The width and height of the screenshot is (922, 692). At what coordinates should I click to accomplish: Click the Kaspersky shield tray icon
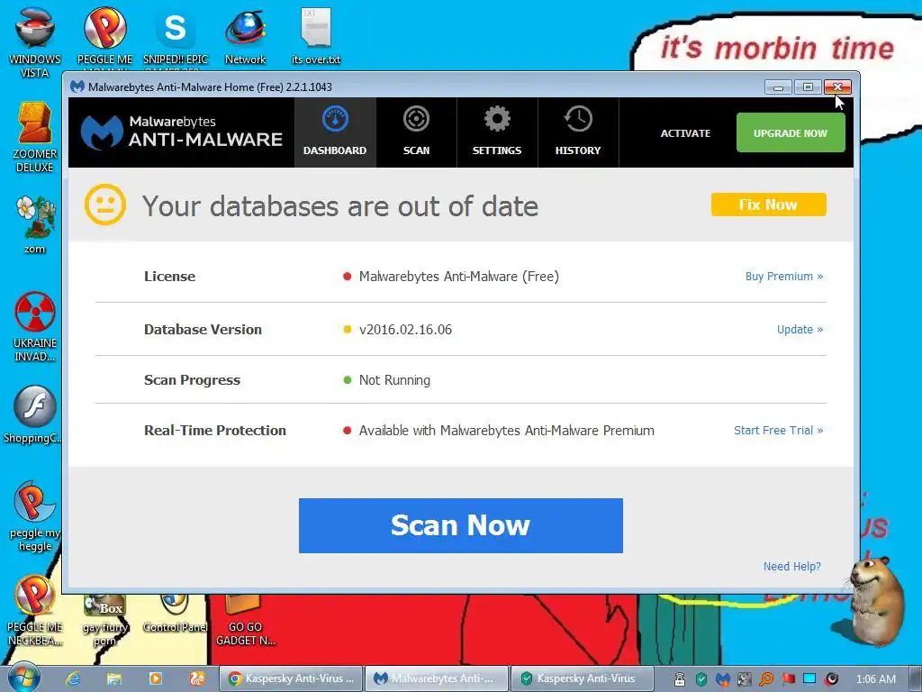701,679
